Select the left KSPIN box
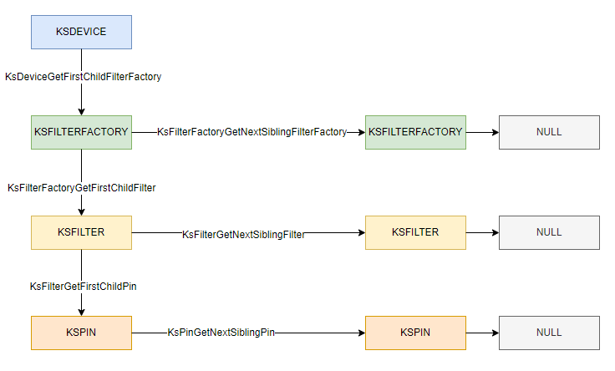Image resolution: width=615 pixels, height=371 pixels. 81,333
